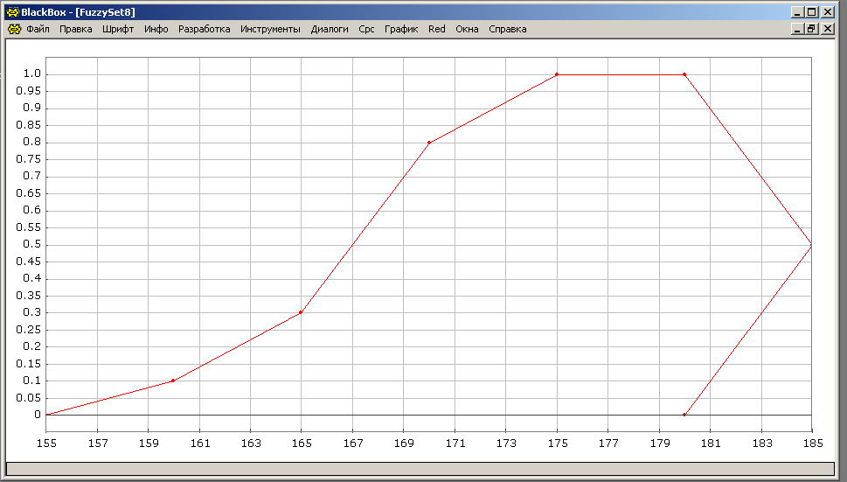Open the Диалоги menu
The width and height of the screenshot is (847, 482).
coord(330,29)
